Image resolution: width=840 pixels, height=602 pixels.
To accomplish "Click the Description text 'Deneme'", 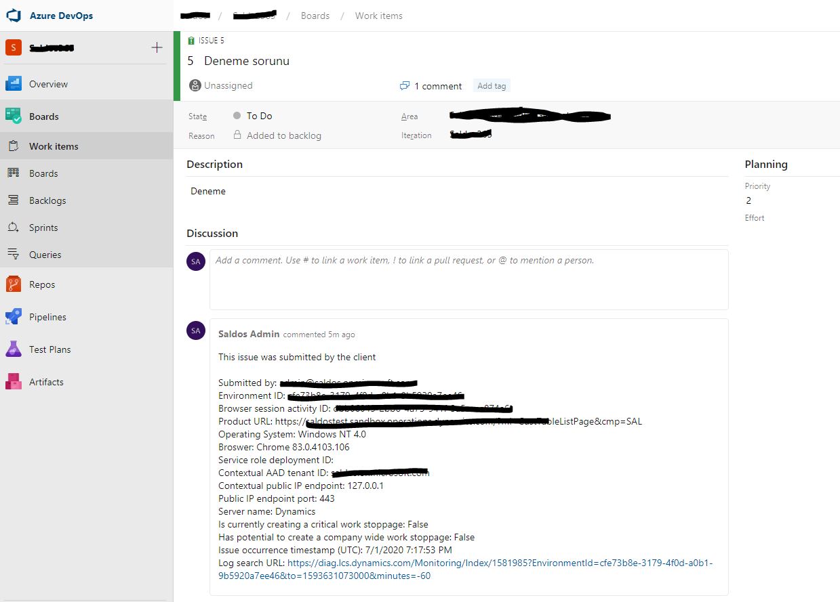I will click(x=208, y=191).
